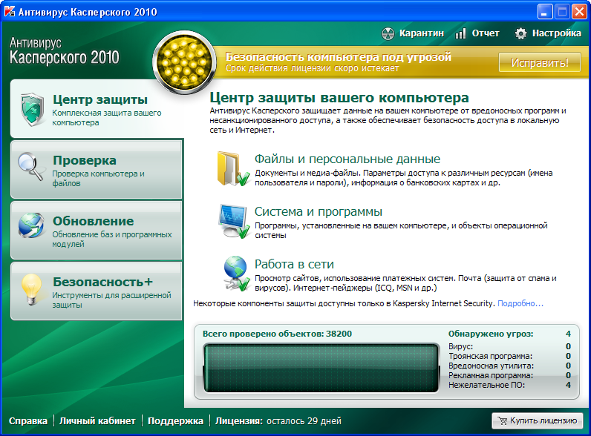
Task: Click the Исправить! button
Action: tap(540, 62)
